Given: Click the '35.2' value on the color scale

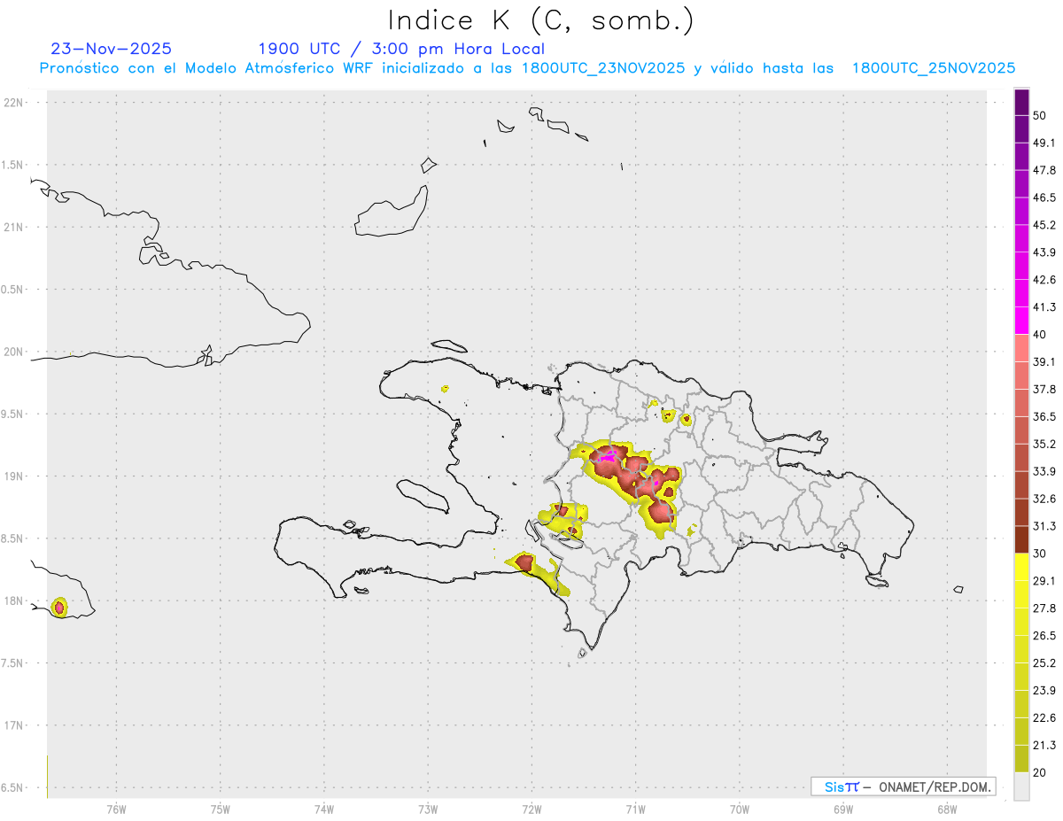Looking at the screenshot, I should [1044, 444].
